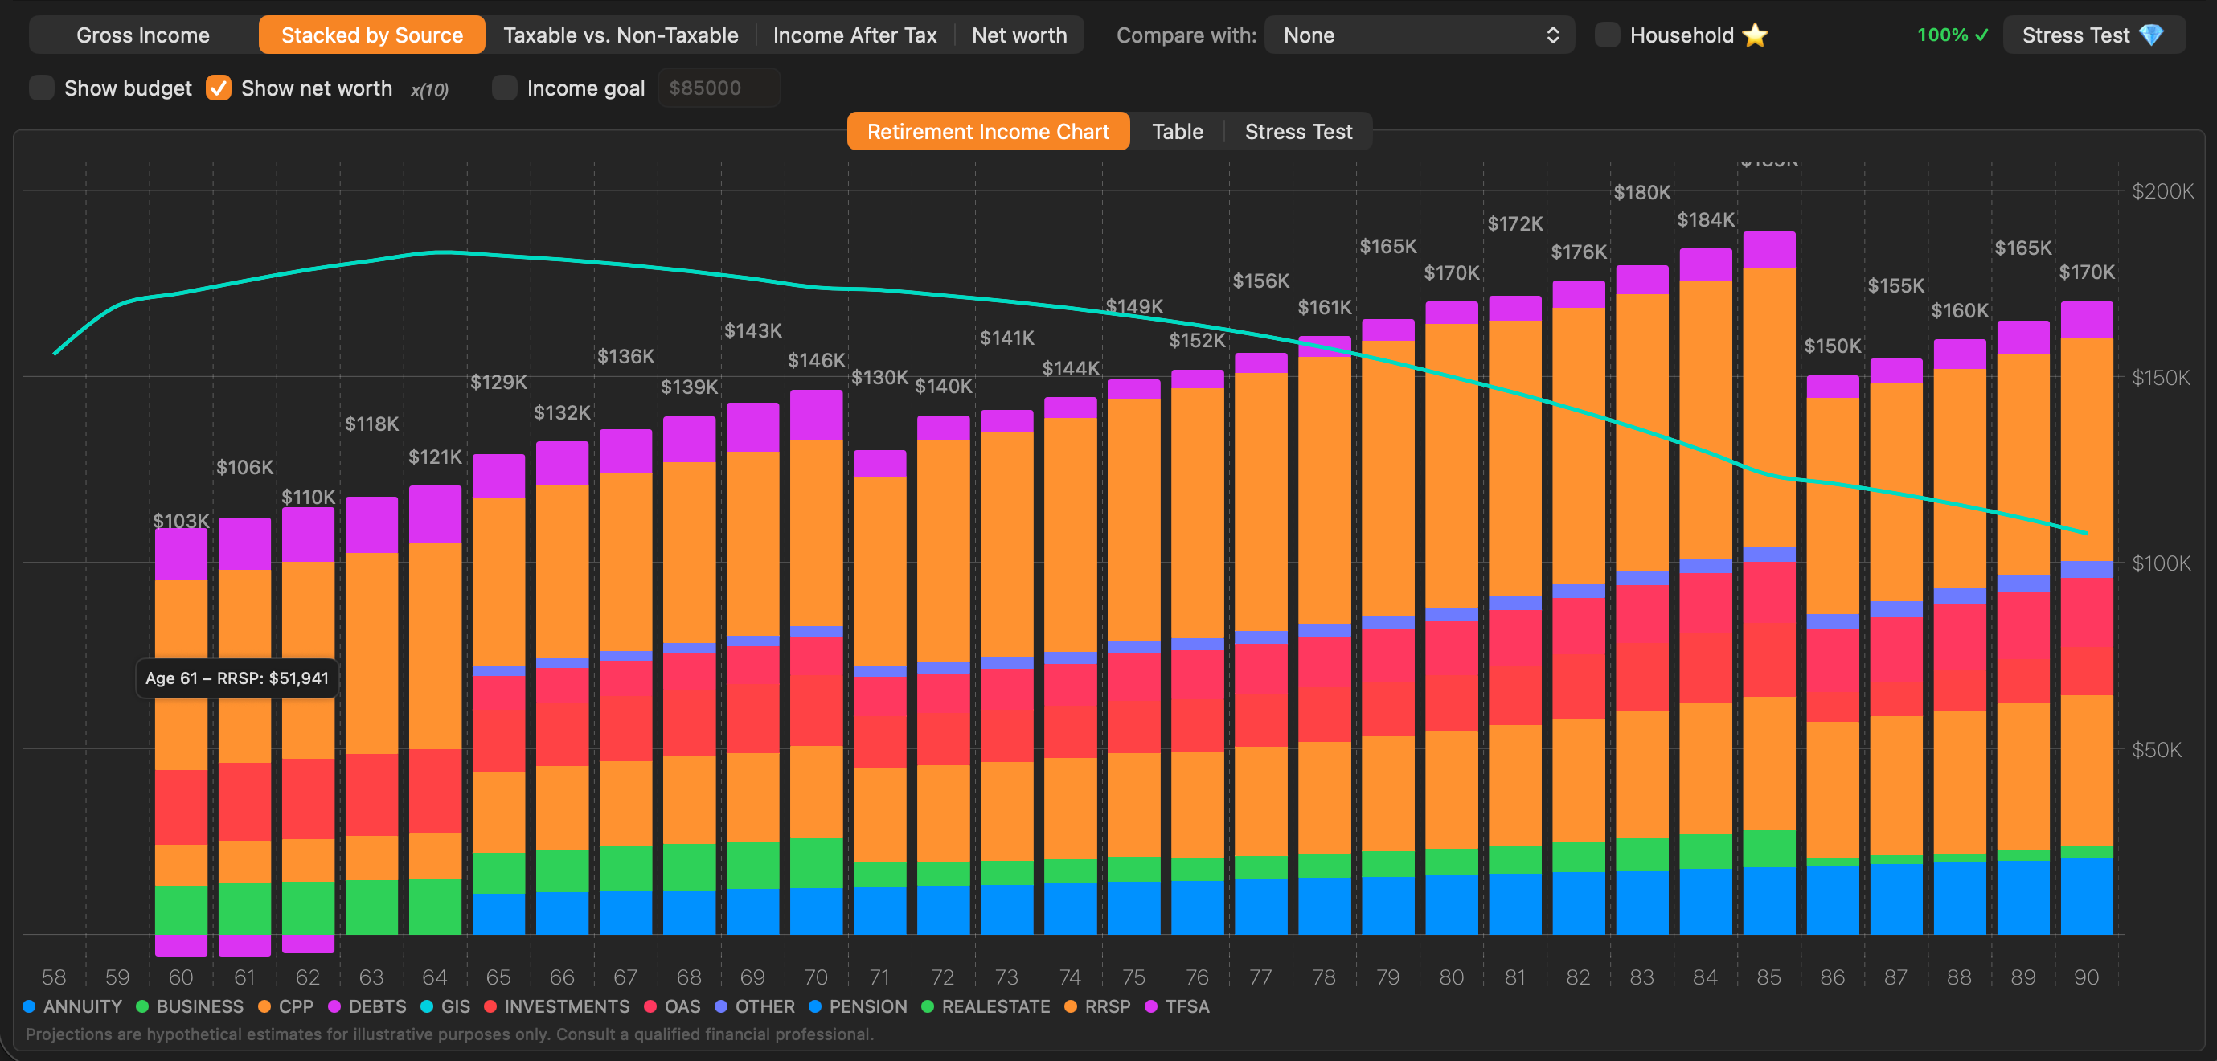Click the $103K label above age 60 bar

coord(181,521)
